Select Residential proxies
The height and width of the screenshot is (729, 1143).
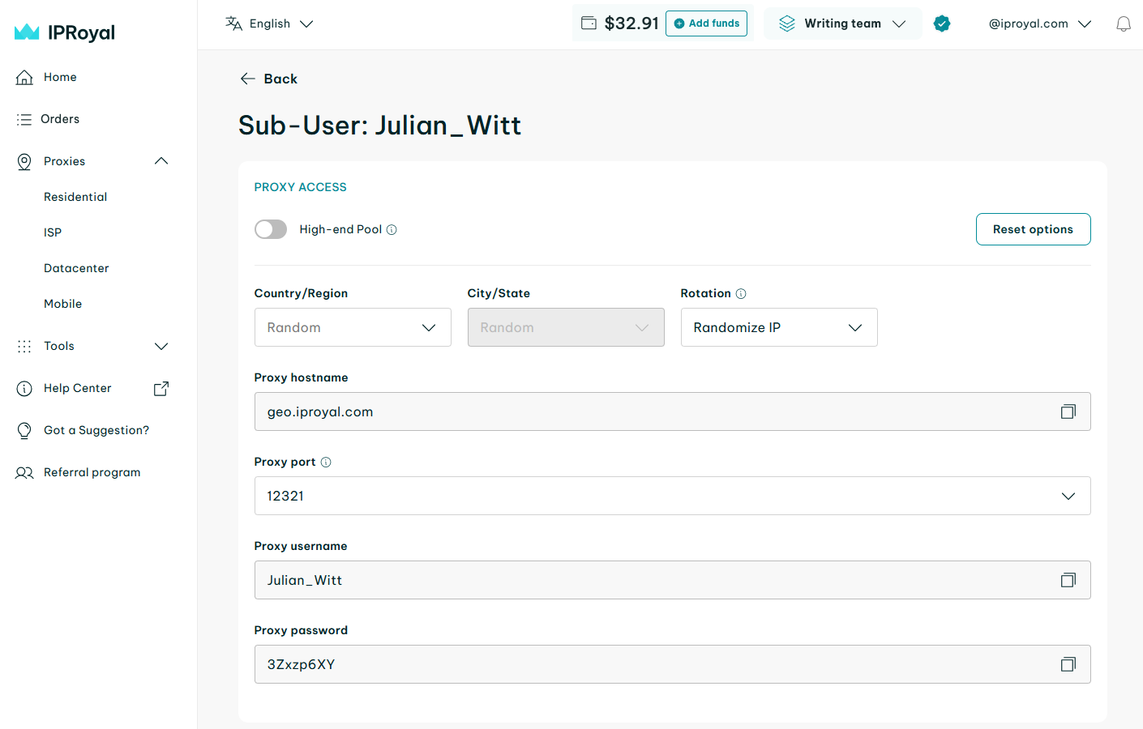(x=75, y=197)
